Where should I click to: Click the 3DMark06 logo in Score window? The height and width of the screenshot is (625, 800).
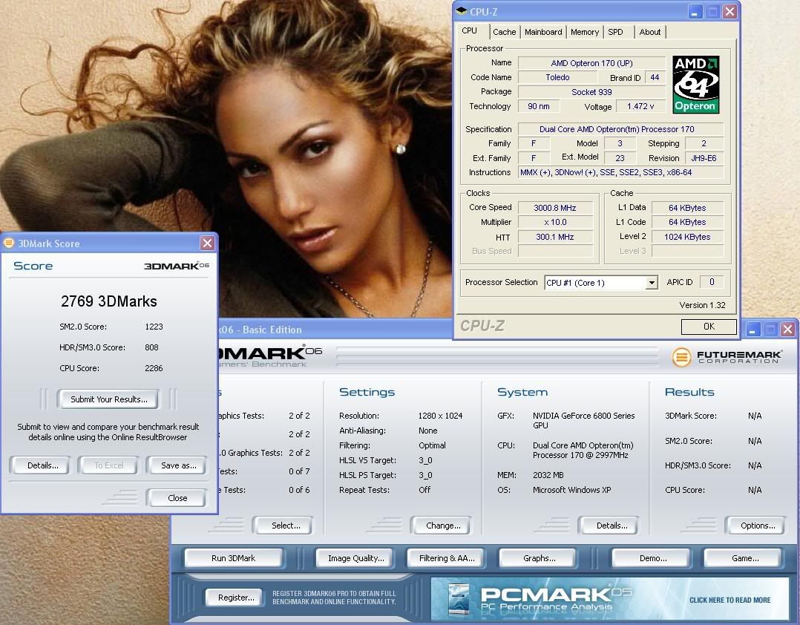pos(177,266)
